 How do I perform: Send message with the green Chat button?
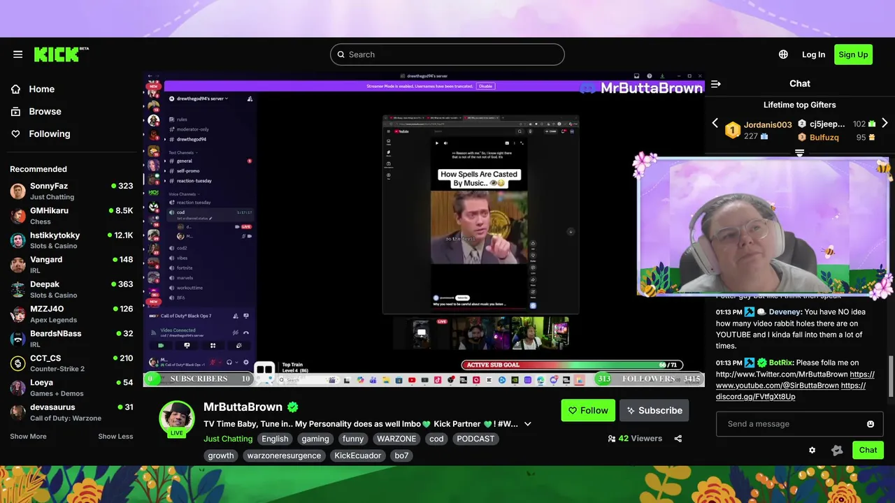tap(868, 450)
